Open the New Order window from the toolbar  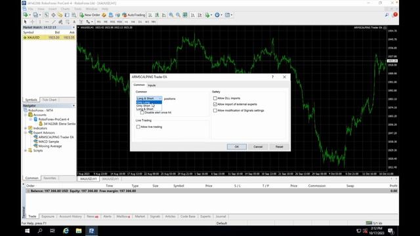click(90, 15)
